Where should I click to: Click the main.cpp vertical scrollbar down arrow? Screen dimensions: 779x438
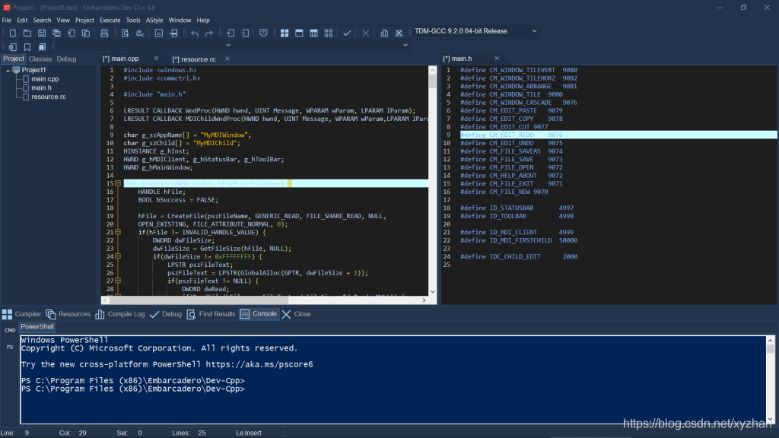coord(432,292)
